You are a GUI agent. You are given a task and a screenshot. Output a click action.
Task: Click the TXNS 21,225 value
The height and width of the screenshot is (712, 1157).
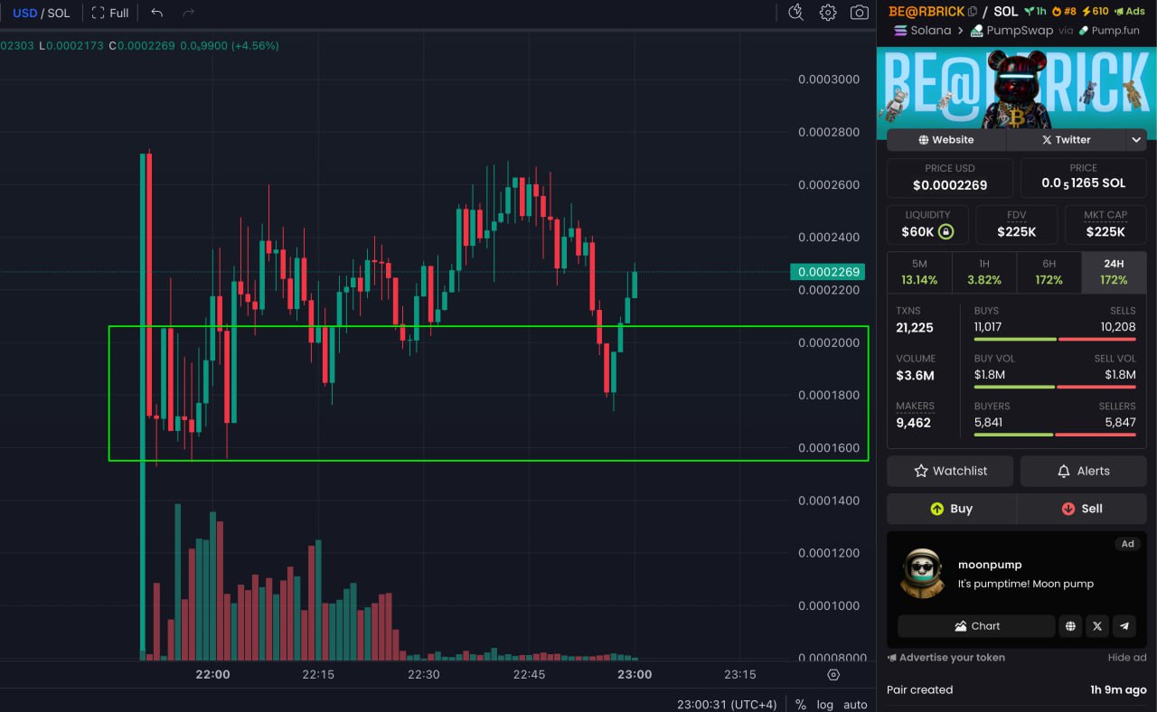tap(915, 328)
